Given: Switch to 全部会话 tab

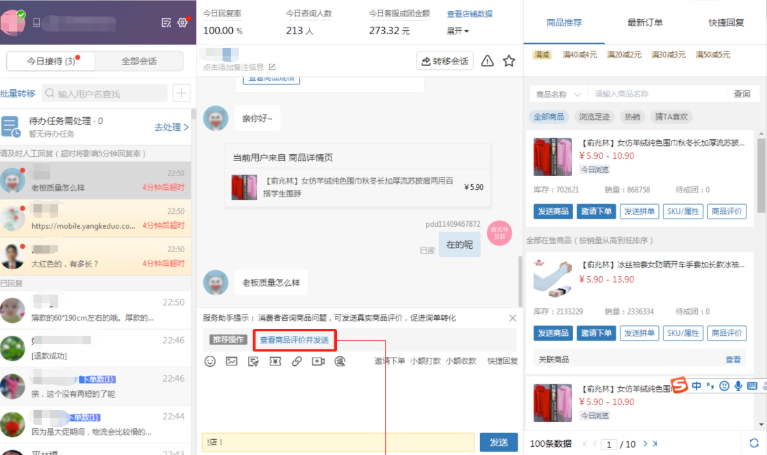Looking at the screenshot, I should [139, 61].
